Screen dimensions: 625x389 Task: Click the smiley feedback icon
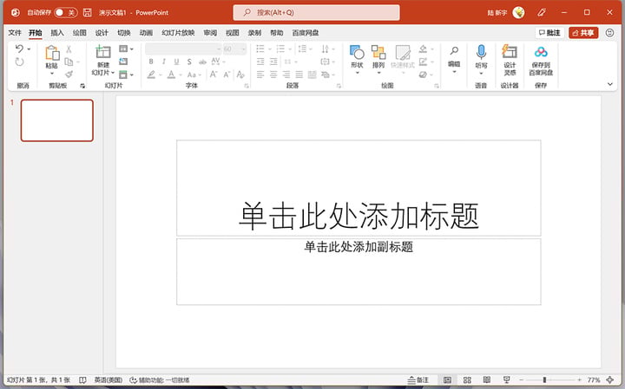[x=610, y=33]
